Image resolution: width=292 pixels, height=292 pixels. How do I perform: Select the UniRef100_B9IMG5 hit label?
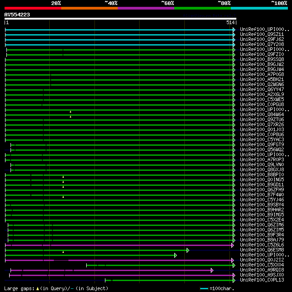point(262,215)
